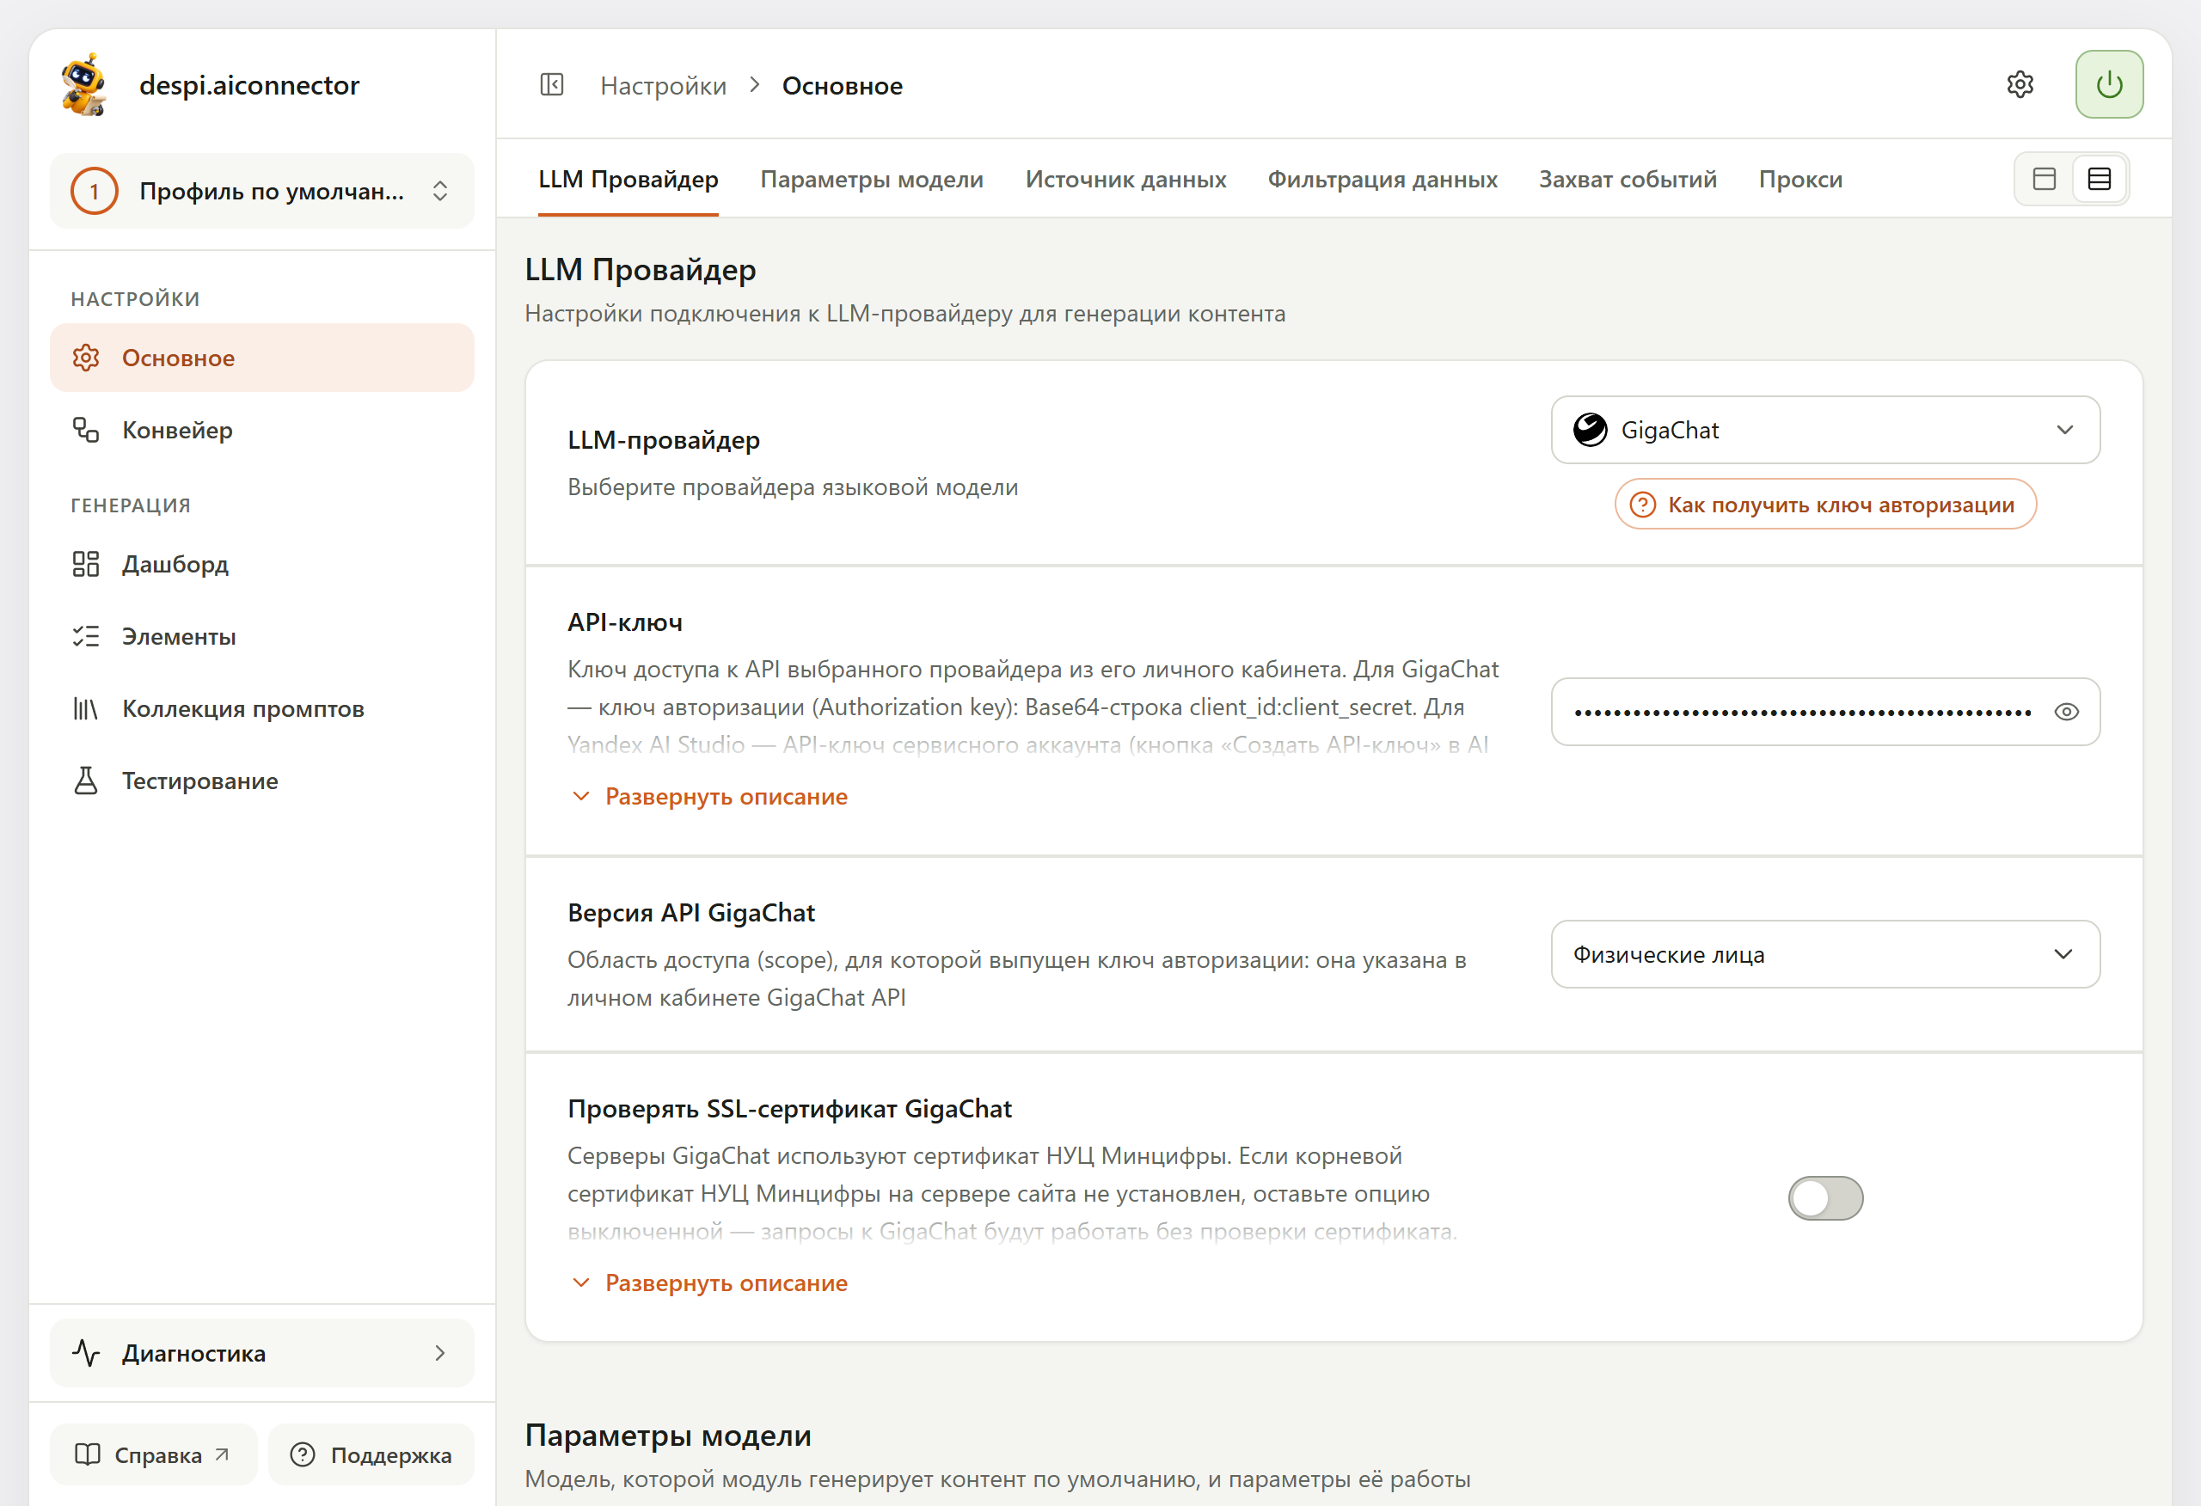Click the Основное breadcrumb text
This screenshot has width=2201, height=1506.
click(842, 86)
